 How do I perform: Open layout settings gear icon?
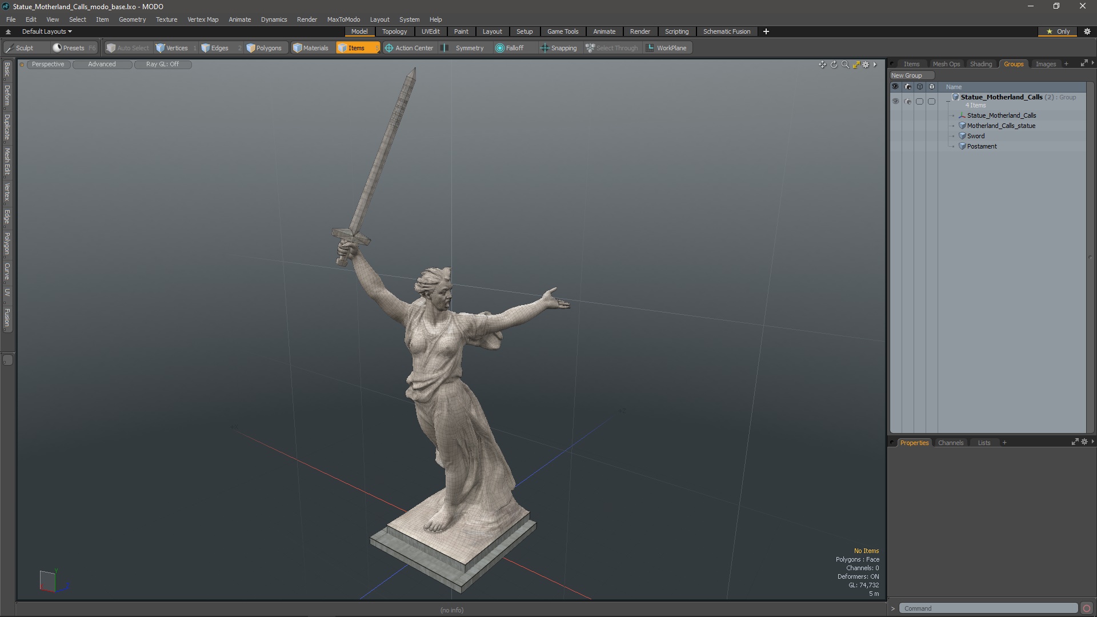pos(1087,31)
